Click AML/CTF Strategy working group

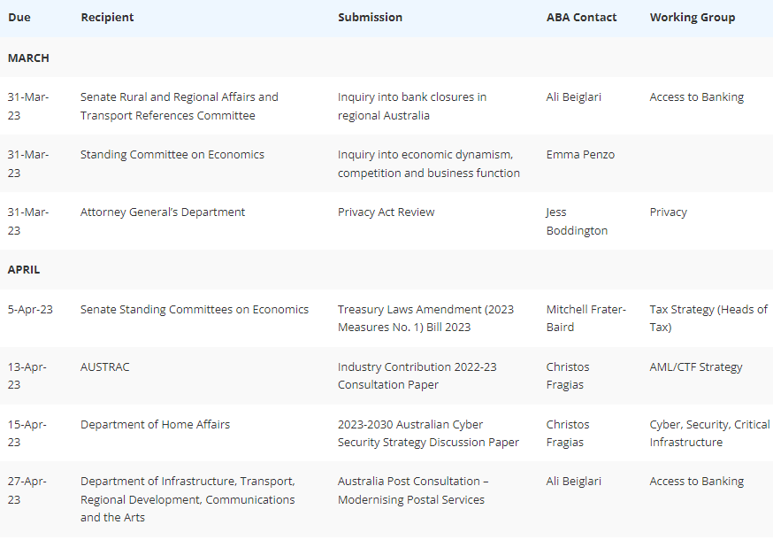pos(695,366)
